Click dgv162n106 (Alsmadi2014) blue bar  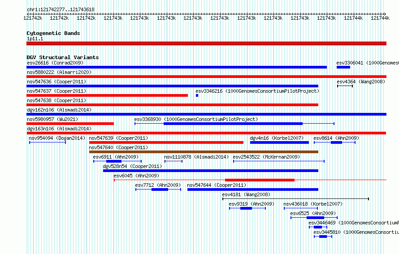(206, 114)
